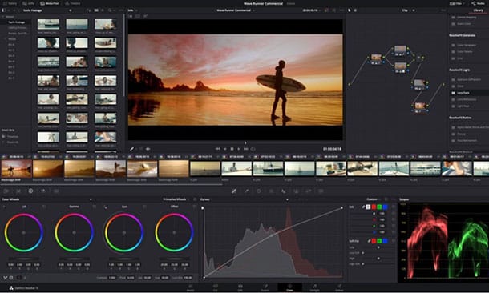Open the Tracker palette
The width and height of the screenshot is (489, 293).
[271, 191]
